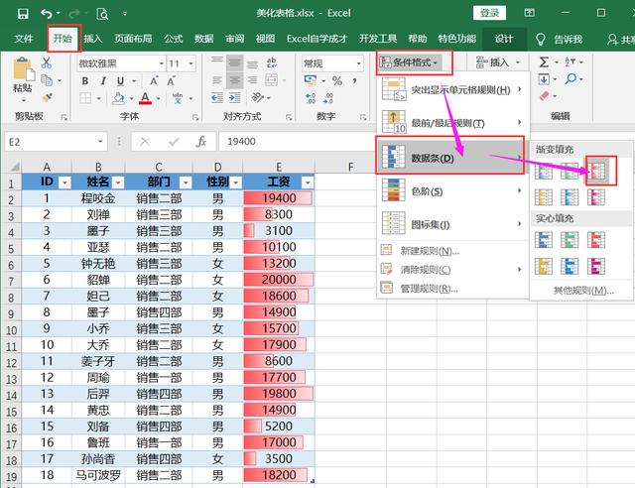Switch to the Formulas tab
This screenshot has height=488, width=635.
174,39
